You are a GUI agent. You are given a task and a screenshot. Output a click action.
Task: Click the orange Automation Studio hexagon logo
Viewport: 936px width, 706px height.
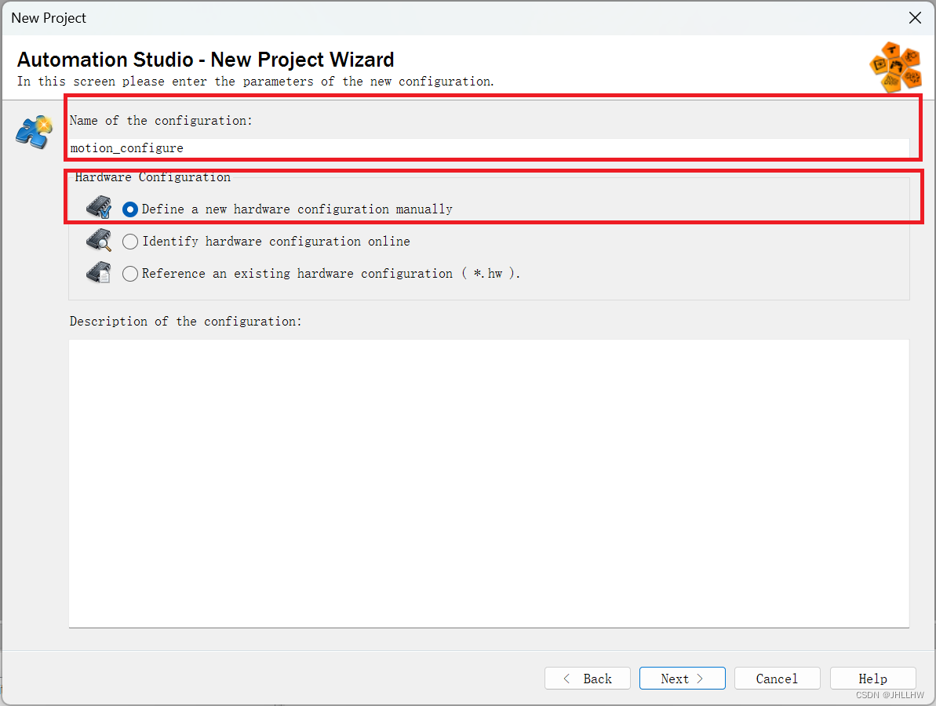[x=895, y=66]
